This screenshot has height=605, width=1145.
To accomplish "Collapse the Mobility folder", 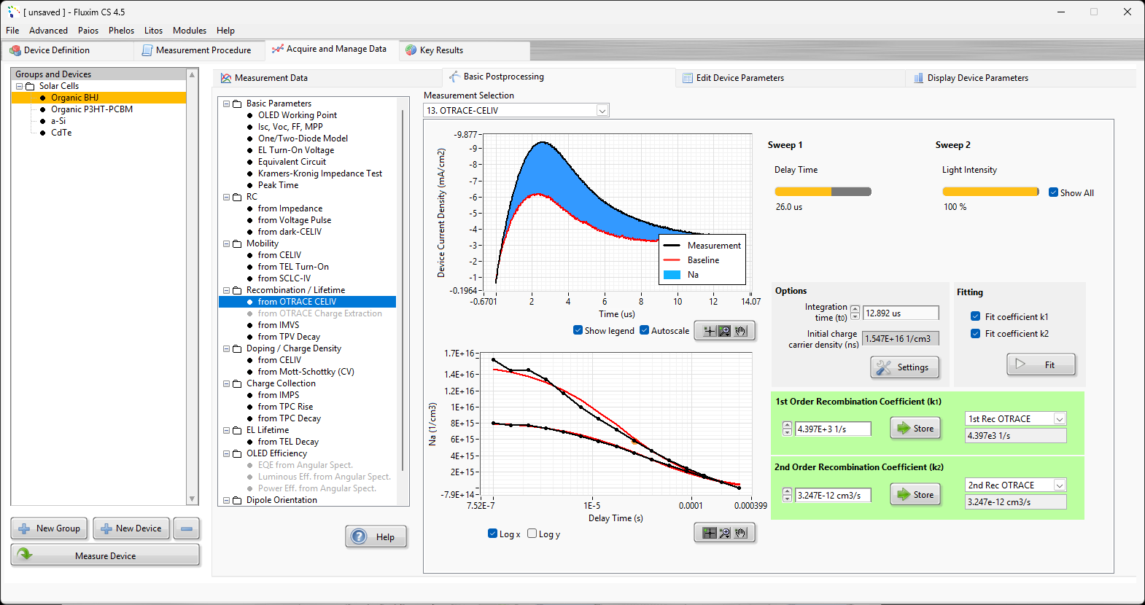I will 227,243.
